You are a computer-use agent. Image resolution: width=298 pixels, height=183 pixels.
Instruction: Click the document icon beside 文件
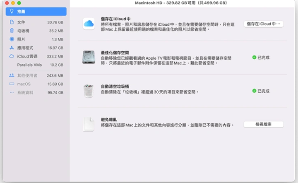click(12, 22)
